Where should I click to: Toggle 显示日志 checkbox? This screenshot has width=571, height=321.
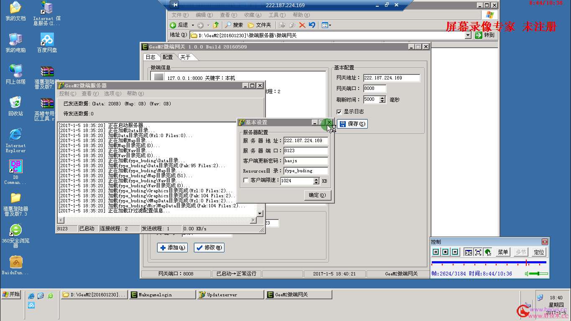339,112
